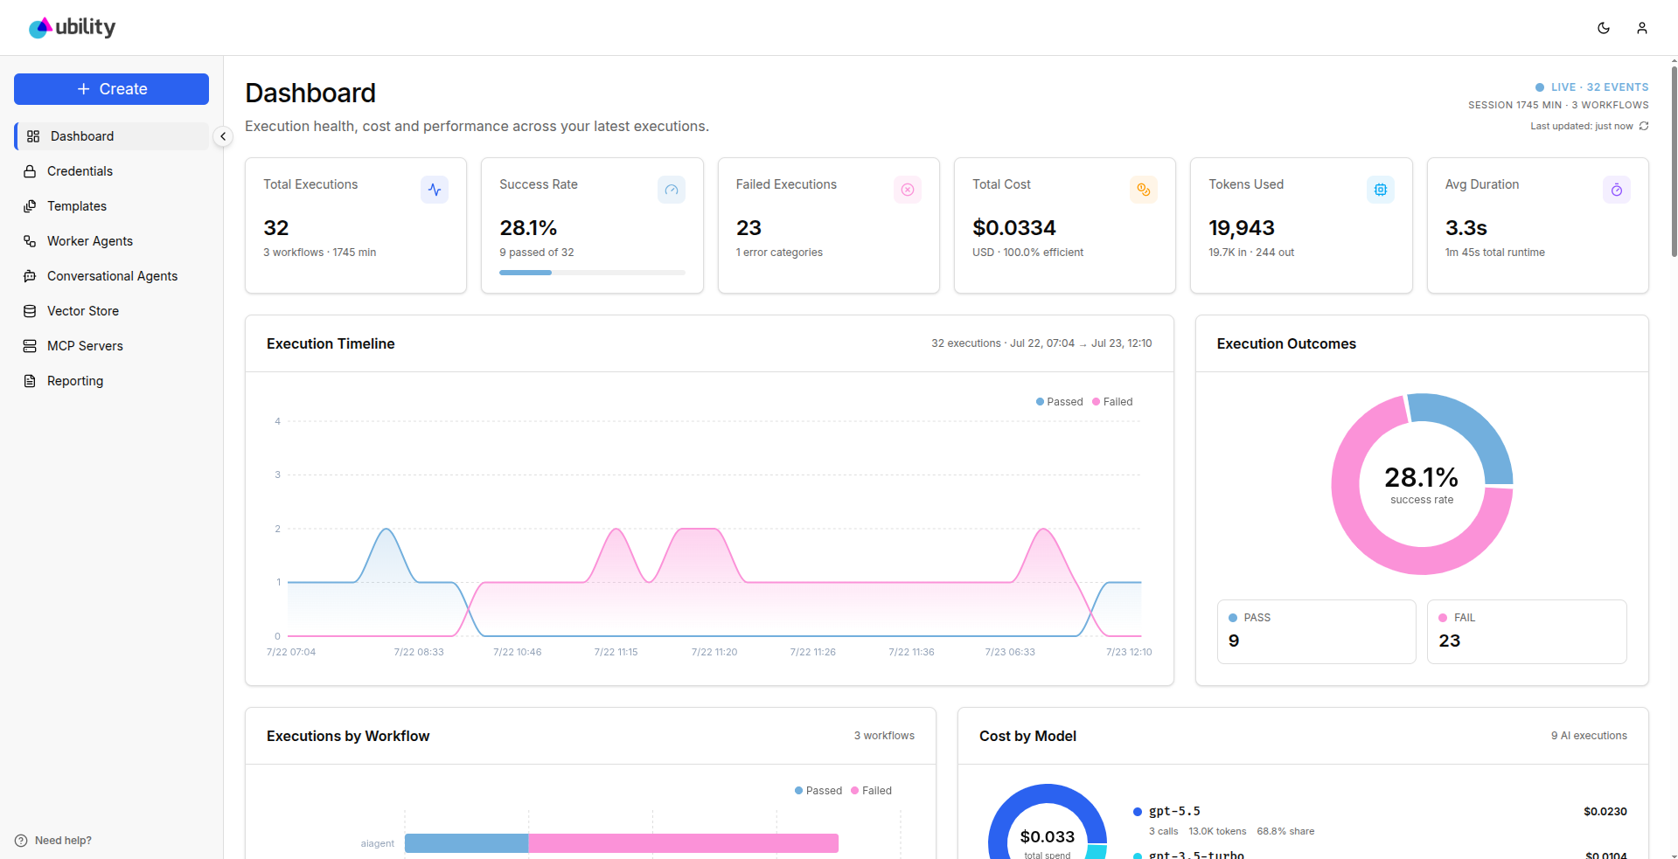Click the SESSION 1745 MIN · 3 WORKFLOWS text
Image resolution: width=1678 pixels, height=859 pixels.
click(x=1558, y=105)
